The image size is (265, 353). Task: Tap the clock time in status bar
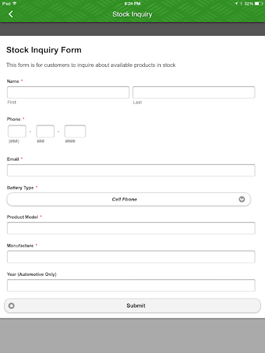(x=132, y=3)
